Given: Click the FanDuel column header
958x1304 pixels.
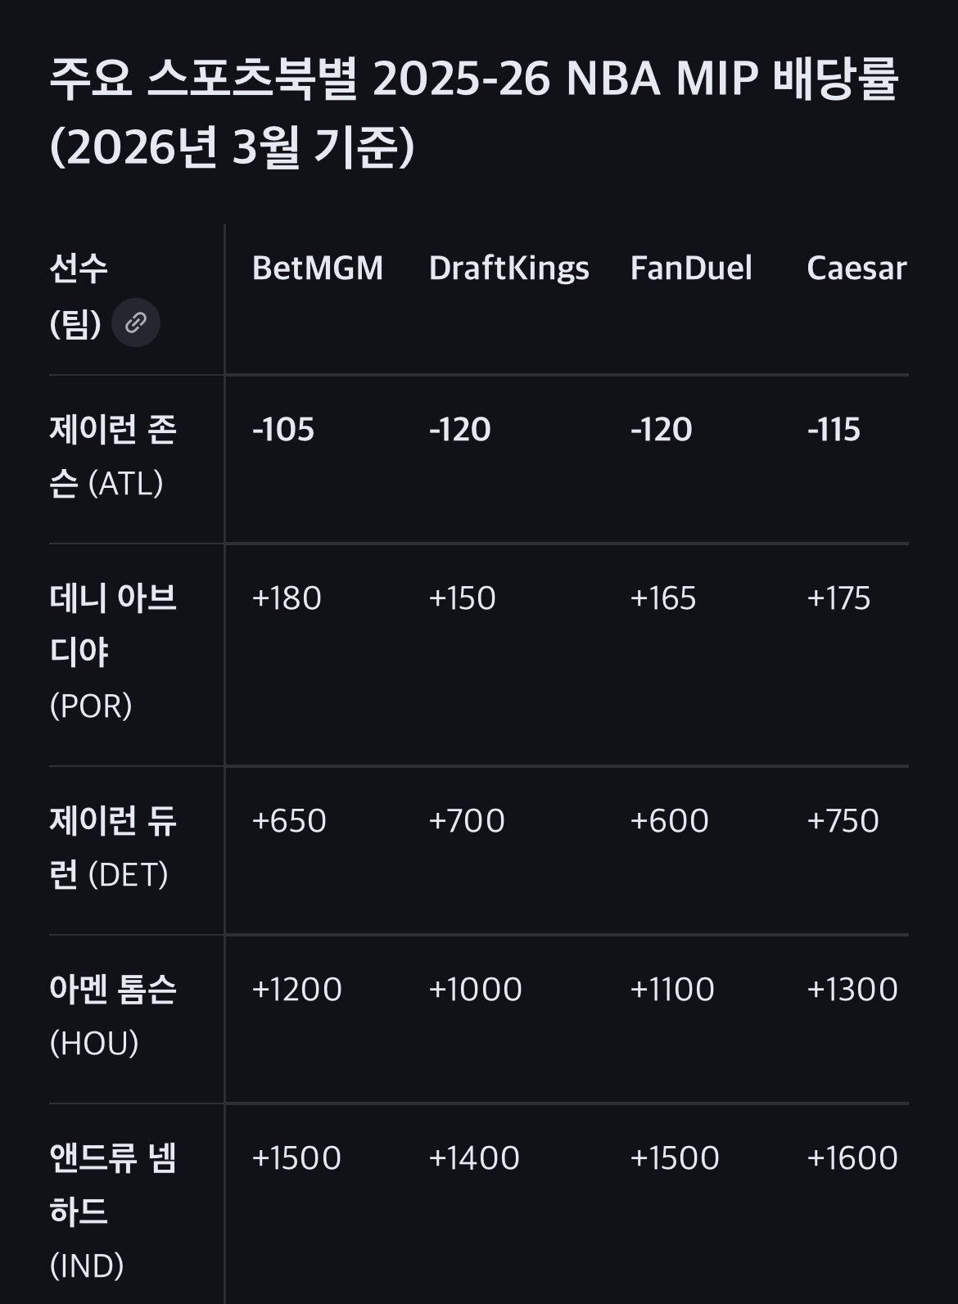Looking at the screenshot, I should tap(690, 268).
